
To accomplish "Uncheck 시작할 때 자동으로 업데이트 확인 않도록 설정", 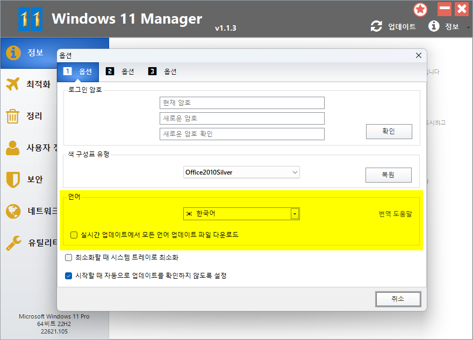I will point(68,276).
